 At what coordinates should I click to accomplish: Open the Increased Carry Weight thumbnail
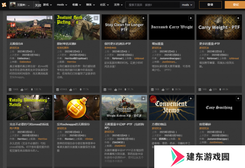pos(171,27)
